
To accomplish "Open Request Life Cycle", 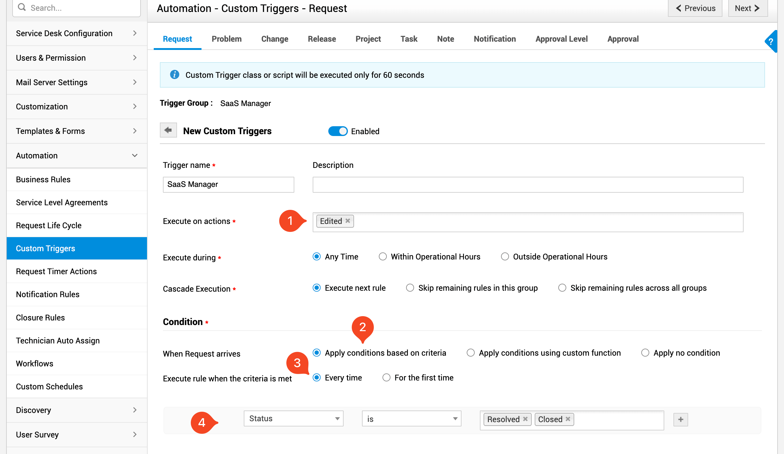I will tap(77, 225).
